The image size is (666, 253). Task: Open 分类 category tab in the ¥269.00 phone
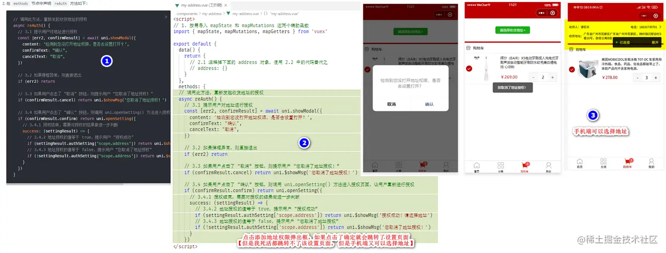pyautogui.click(x=500, y=167)
